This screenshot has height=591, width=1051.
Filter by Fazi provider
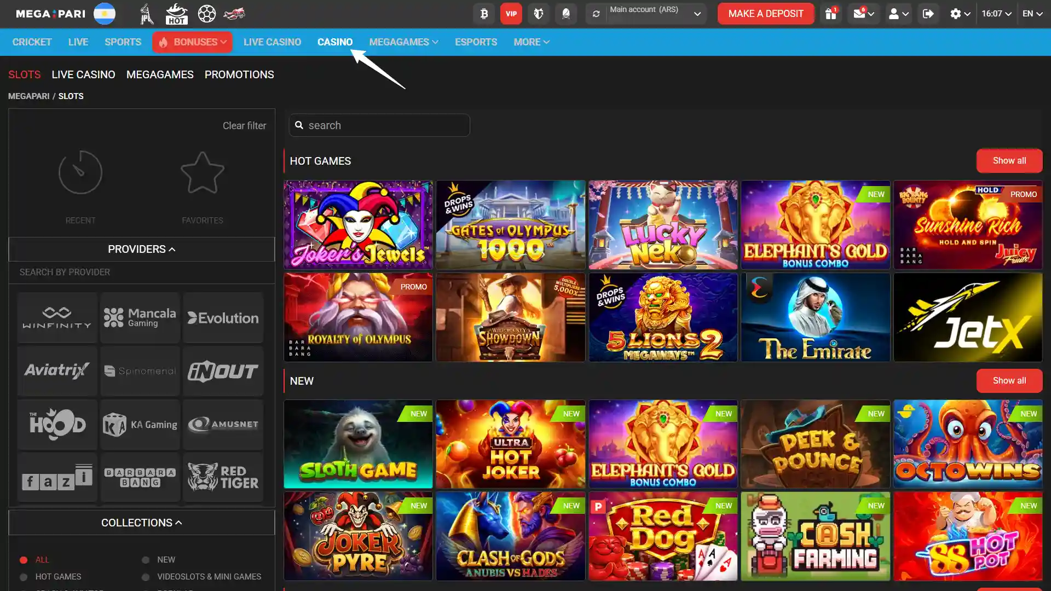pos(57,477)
